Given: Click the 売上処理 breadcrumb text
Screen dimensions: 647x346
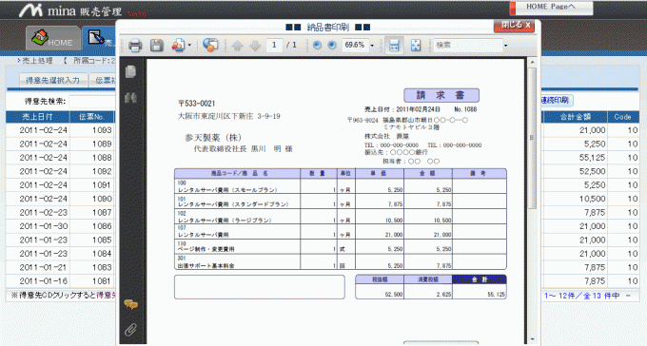Looking at the screenshot, I should click(x=37, y=61).
